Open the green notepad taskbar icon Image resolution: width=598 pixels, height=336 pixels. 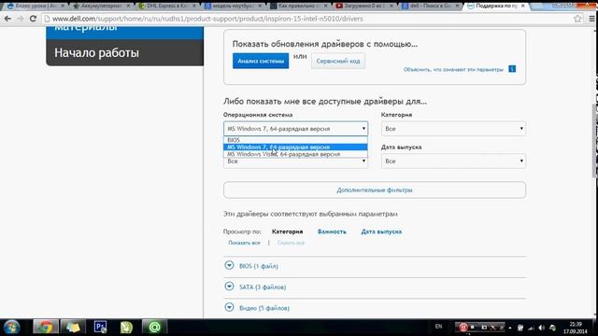tap(126, 328)
